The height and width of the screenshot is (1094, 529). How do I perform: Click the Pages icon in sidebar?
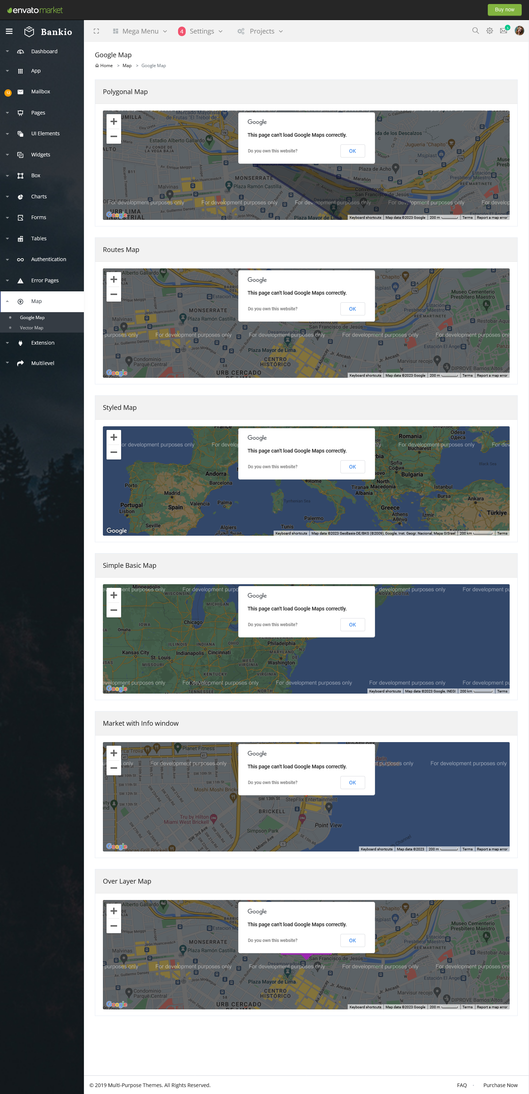pos(20,113)
